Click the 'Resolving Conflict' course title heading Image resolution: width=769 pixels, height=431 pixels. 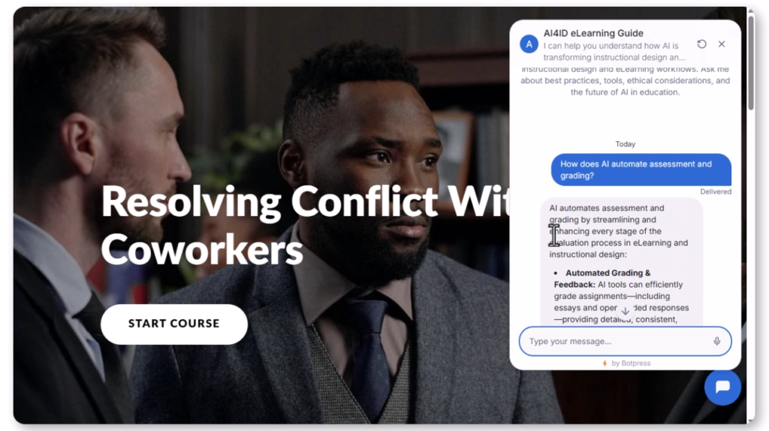coord(304,225)
